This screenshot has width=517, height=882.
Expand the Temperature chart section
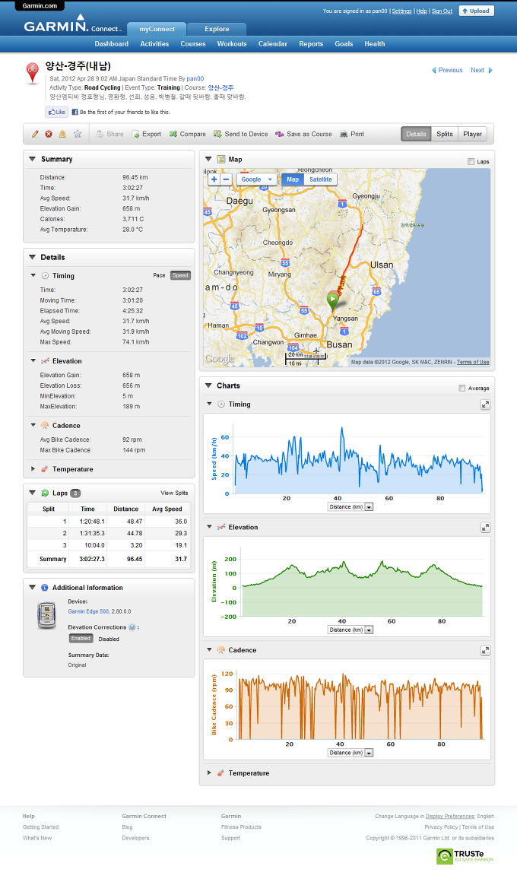(209, 773)
